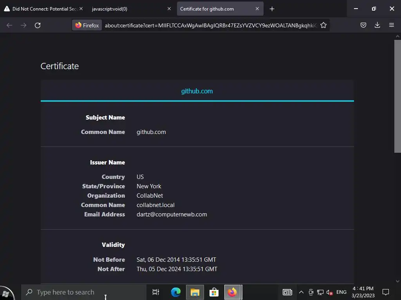Image resolution: width=401 pixels, height=300 pixels.
Task: Select the github.com certificate tab
Action: (x=197, y=91)
